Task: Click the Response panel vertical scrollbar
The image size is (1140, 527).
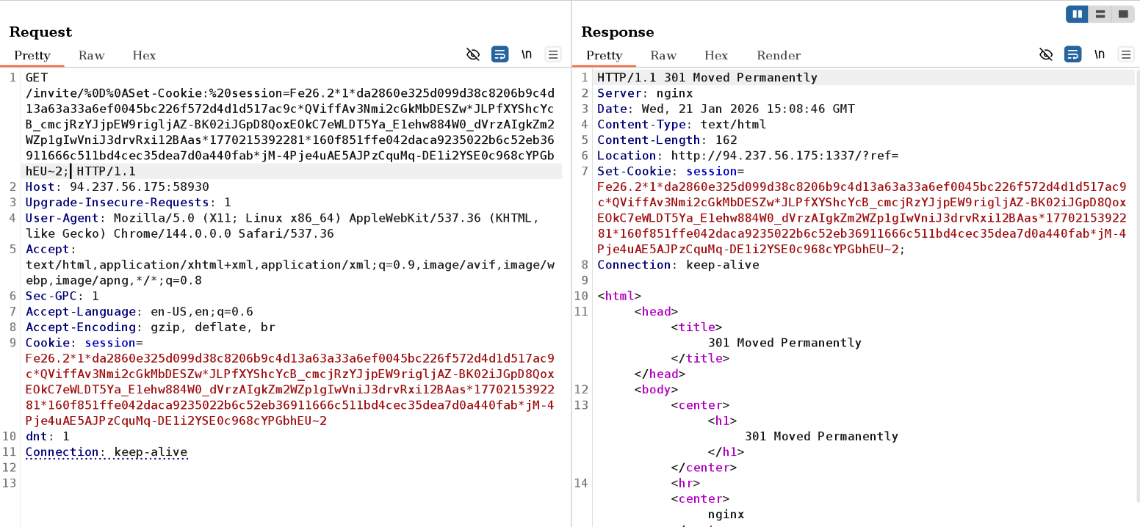Action: pos(1136,294)
